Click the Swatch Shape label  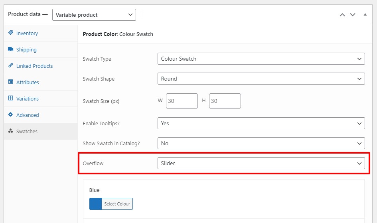click(99, 79)
